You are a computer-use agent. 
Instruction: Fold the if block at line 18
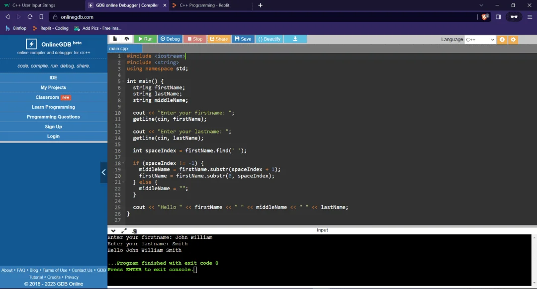tap(123, 163)
